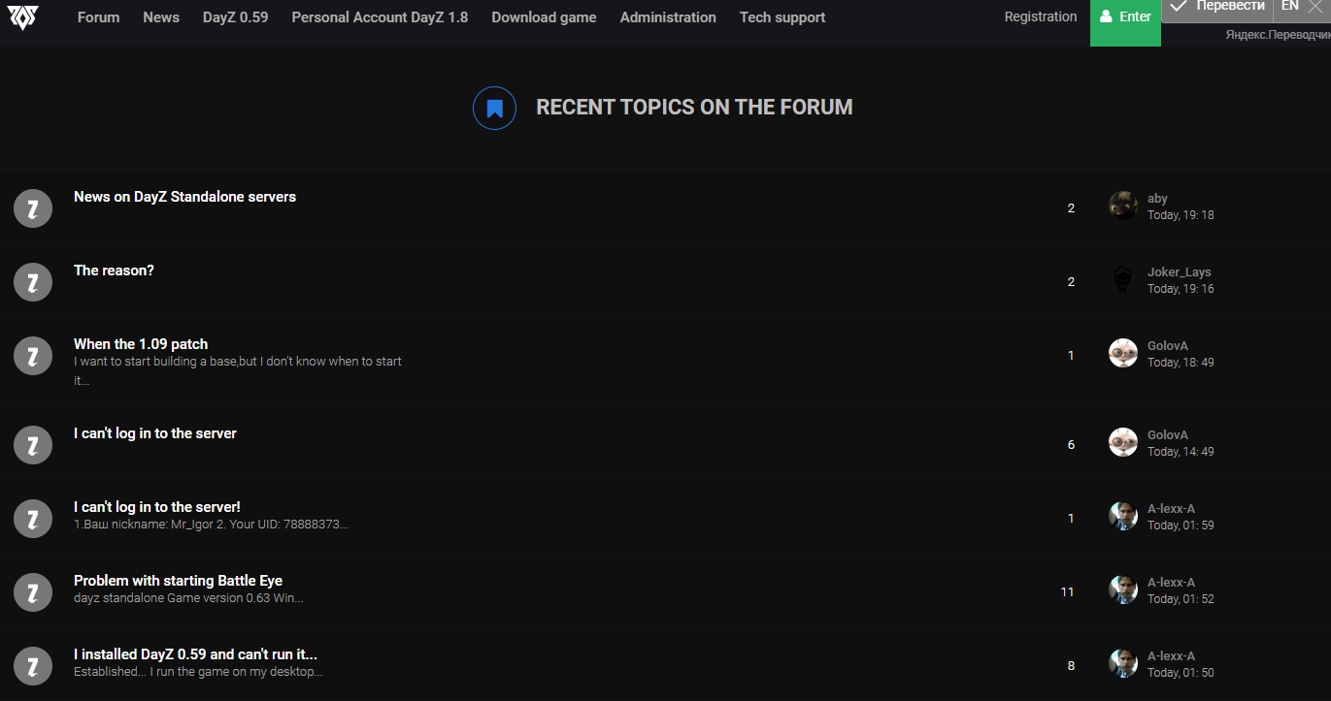Image resolution: width=1331 pixels, height=701 pixels.
Task: Click username A-lexx-A dated Today, 01:52
Action: (x=1172, y=583)
